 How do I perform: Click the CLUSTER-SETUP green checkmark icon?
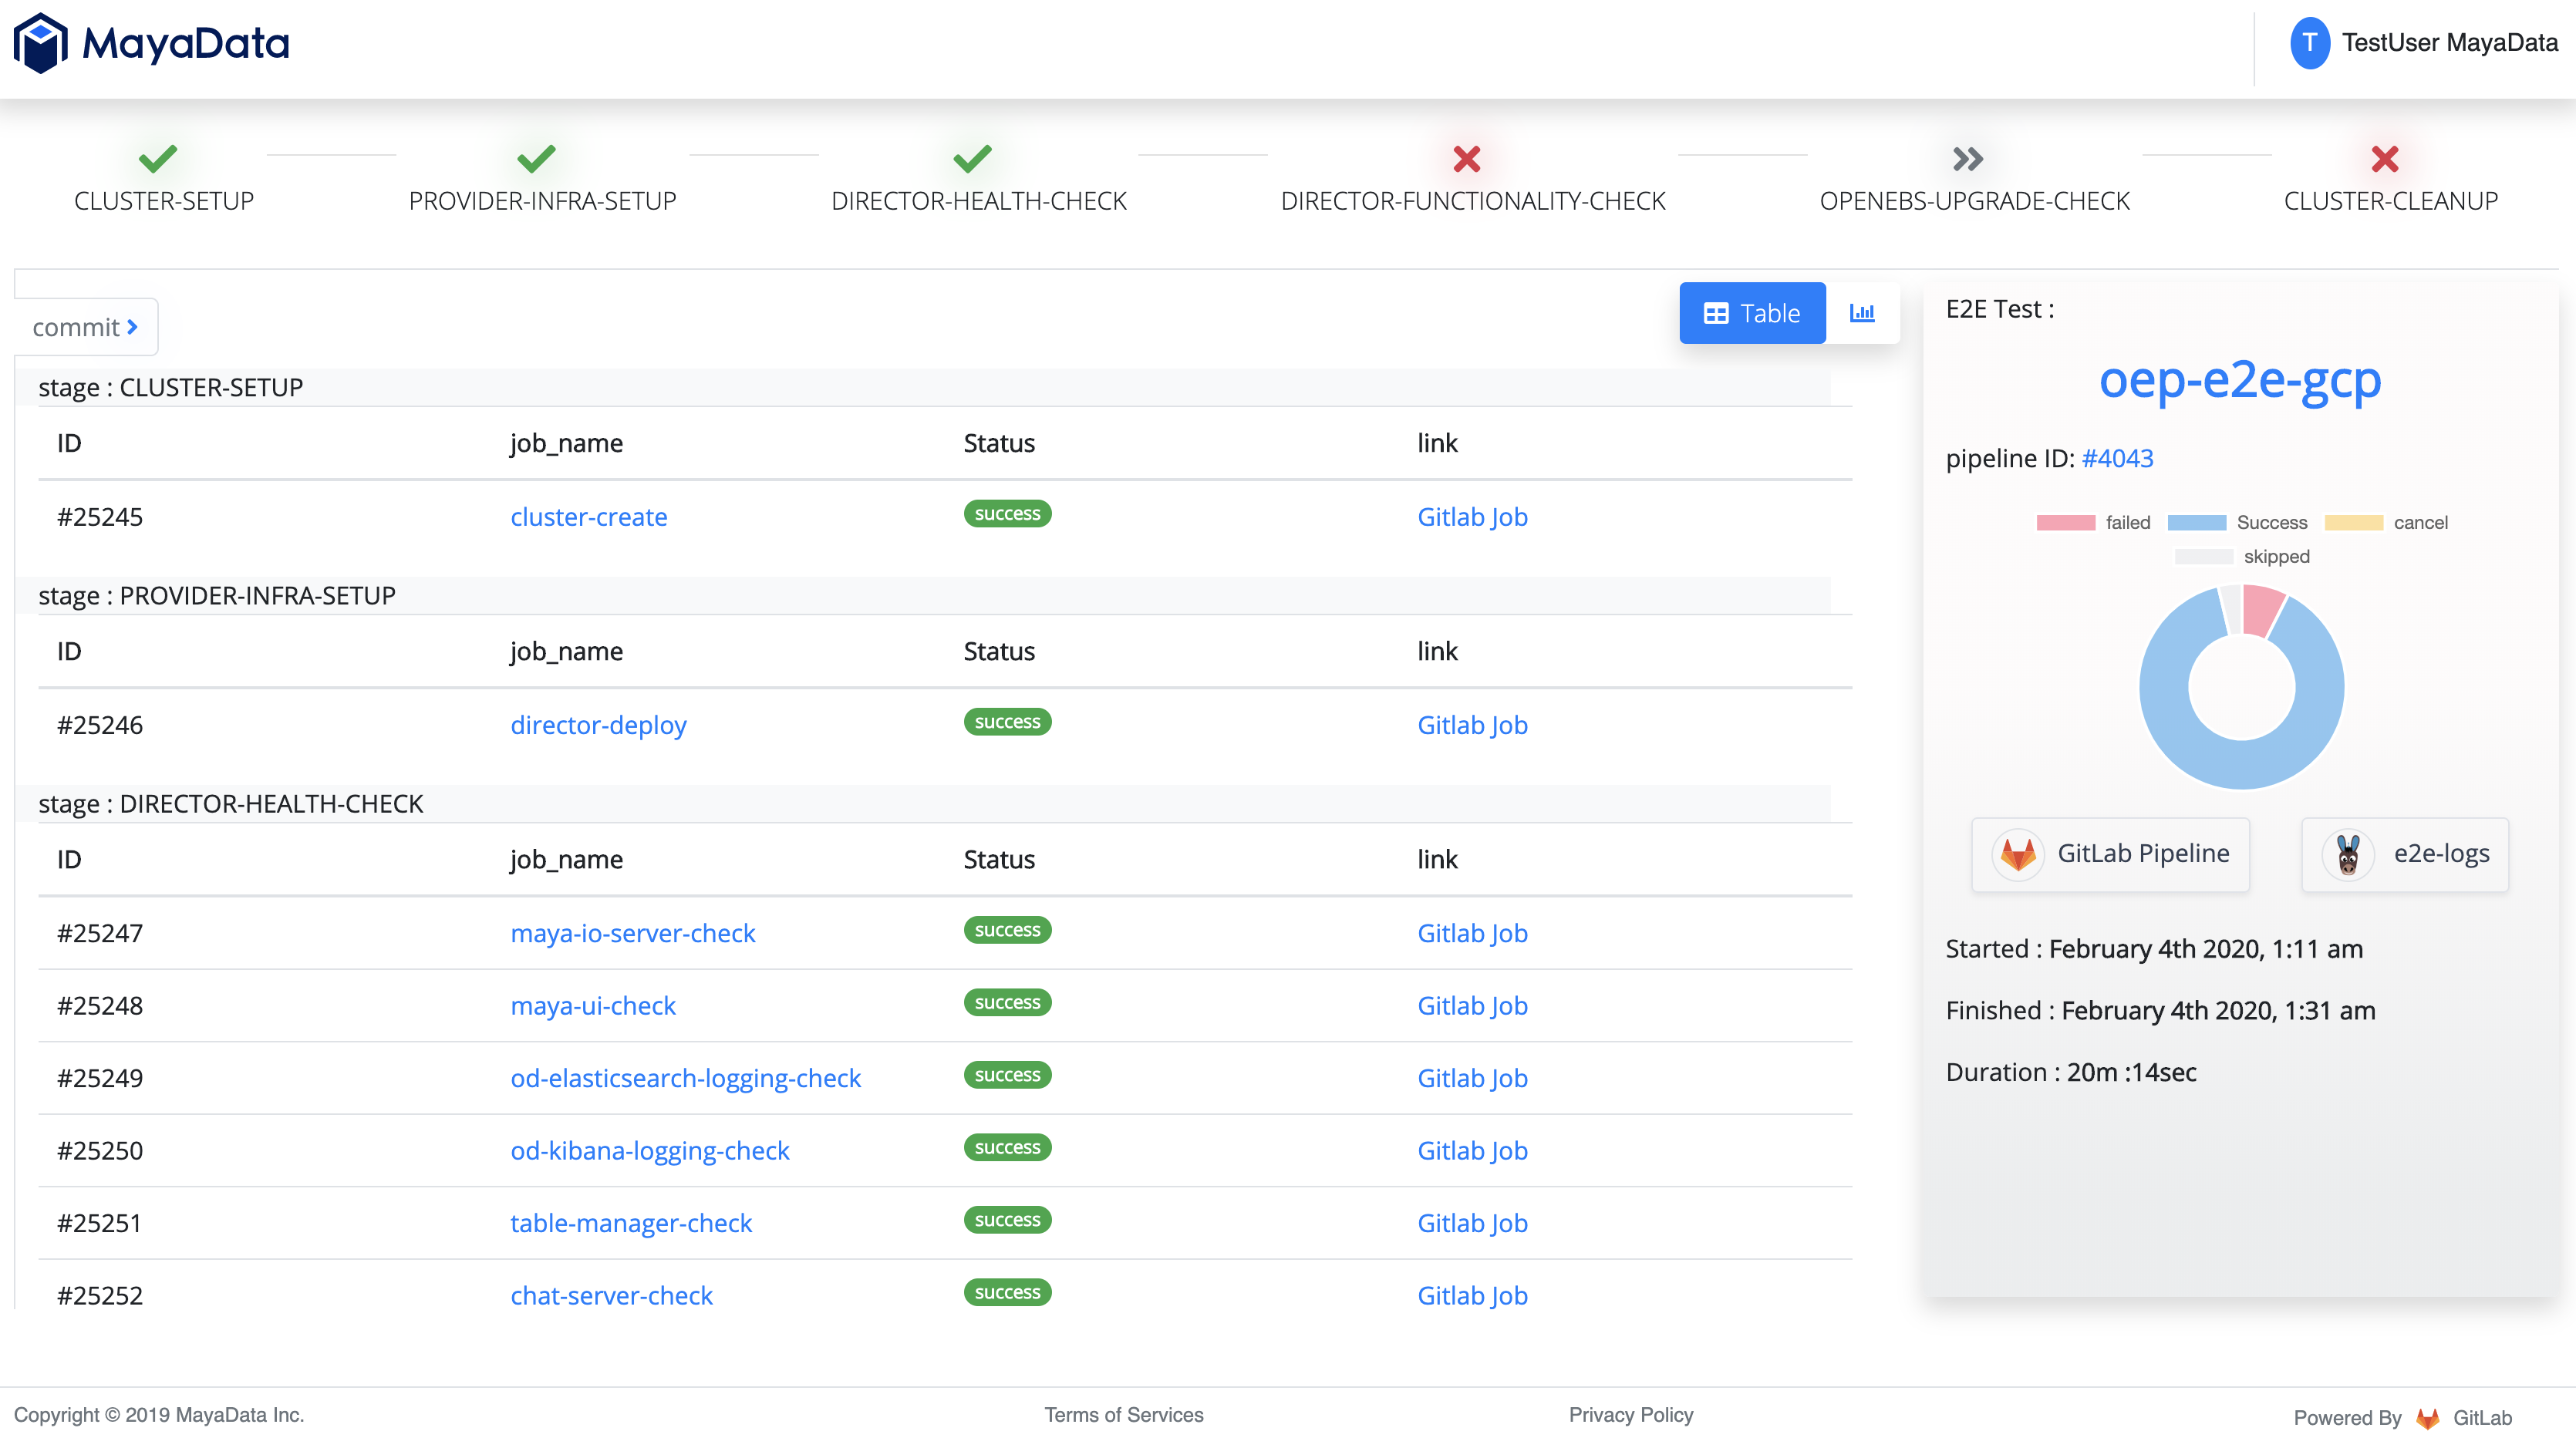158,158
